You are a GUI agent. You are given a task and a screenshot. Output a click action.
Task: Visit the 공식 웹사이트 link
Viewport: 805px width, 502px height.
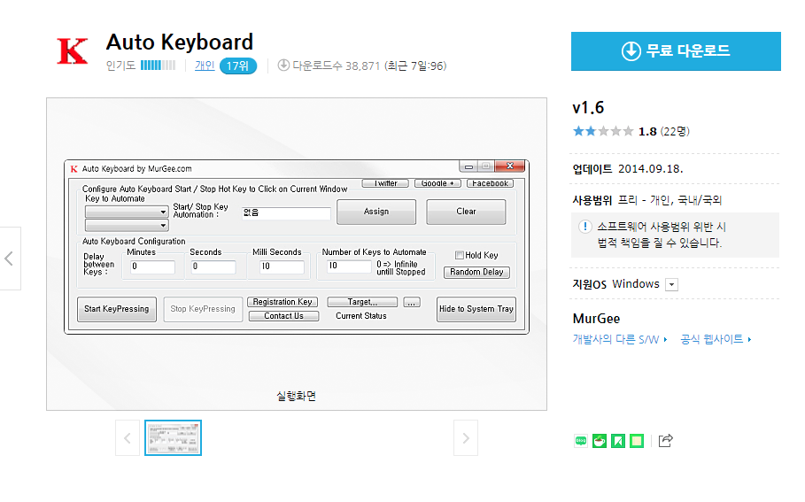[716, 339]
